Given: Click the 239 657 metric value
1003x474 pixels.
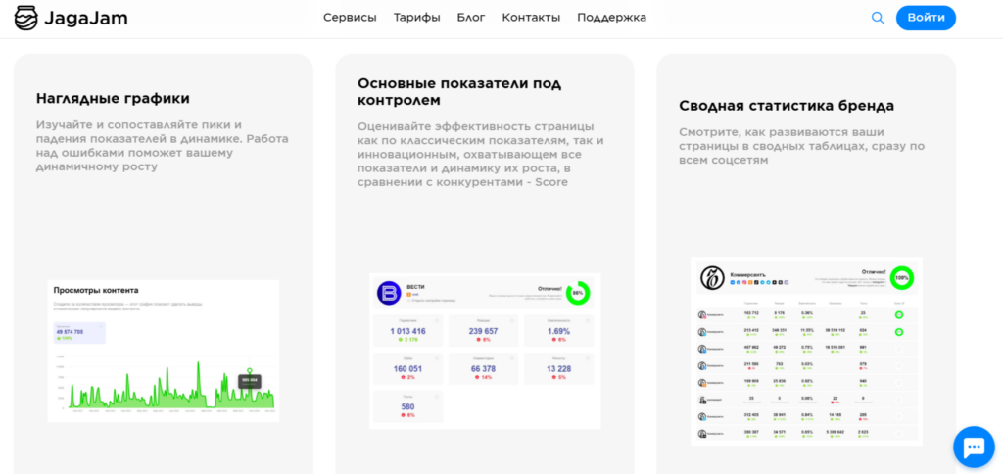Looking at the screenshot, I should [484, 331].
